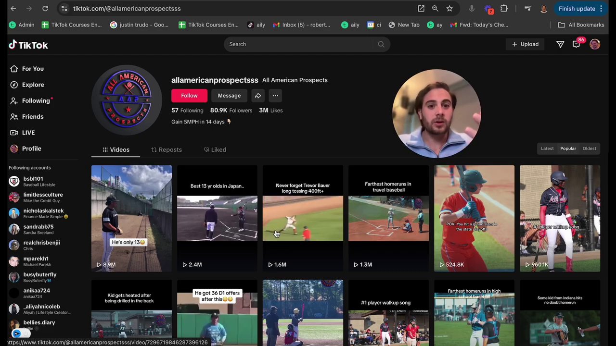The height and width of the screenshot is (346, 616).
Task: Open the ellipsis more-options icon on profile
Action: coord(275,95)
